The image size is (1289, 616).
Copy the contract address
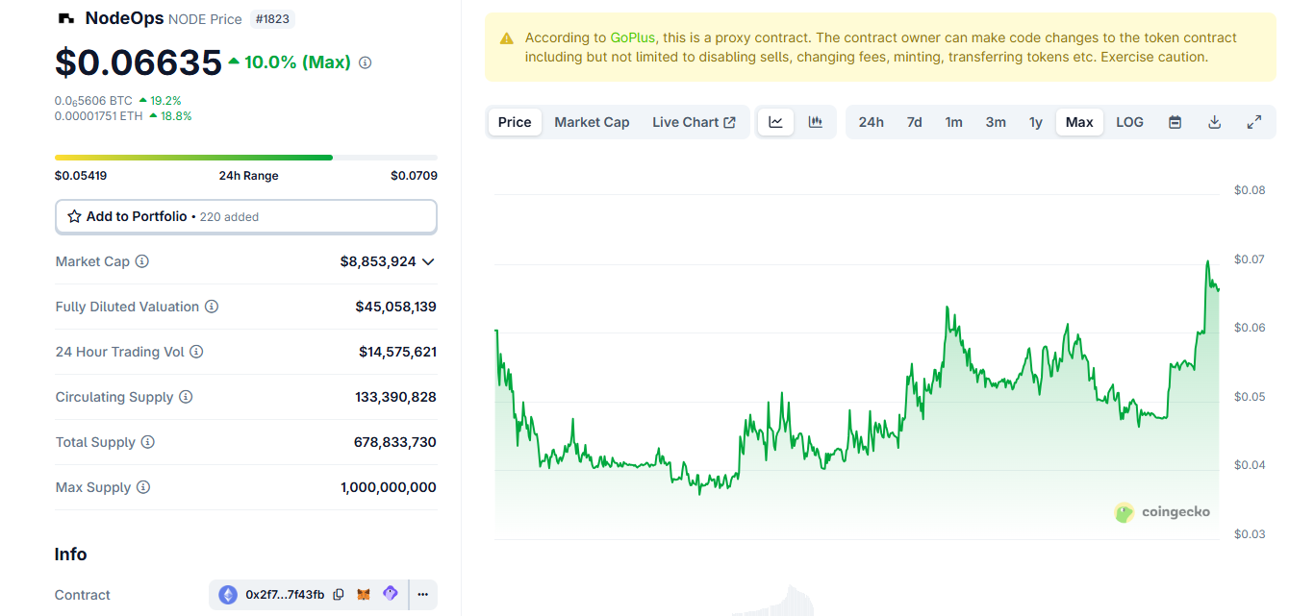pyautogui.click(x=339, y=595)
